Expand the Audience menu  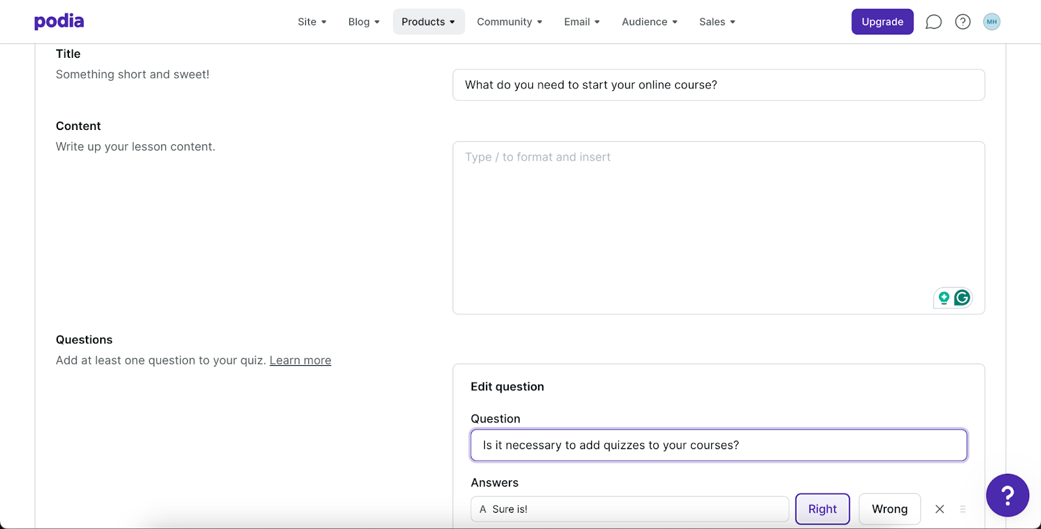[x=649, y=22]
